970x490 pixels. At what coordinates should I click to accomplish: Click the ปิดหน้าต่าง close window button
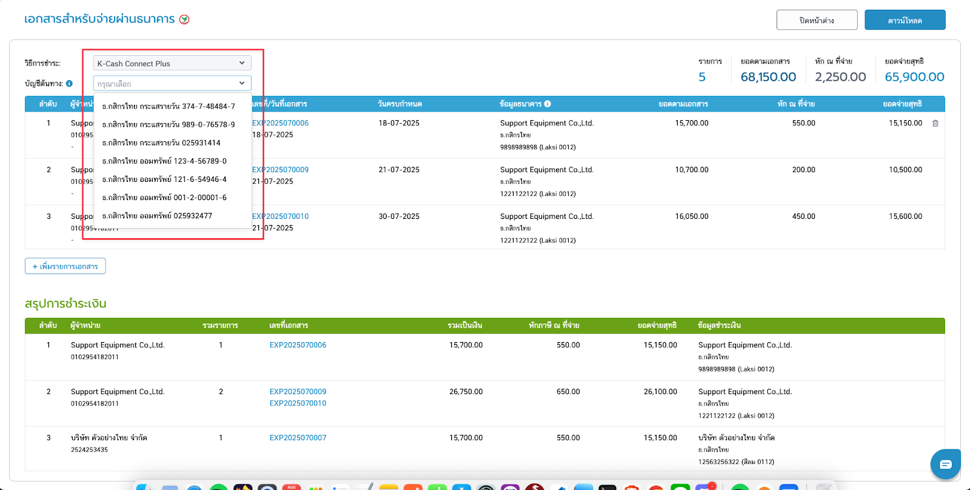tap(817, 20)
